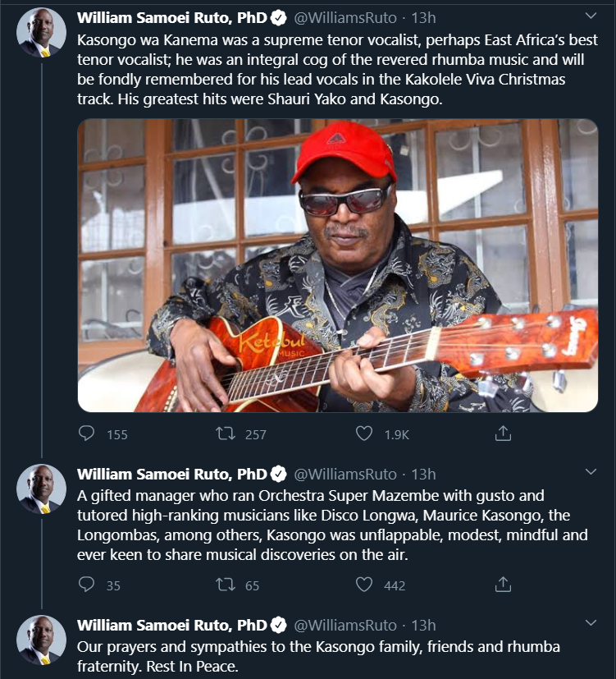616x679 pixels.
Task: Like the tweet about Kasongo's tenor vocals
Action: pos(365,435)
